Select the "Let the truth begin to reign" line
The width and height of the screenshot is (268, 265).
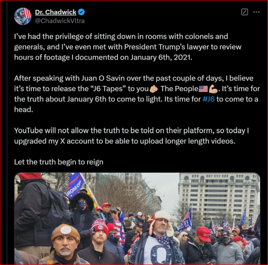tap(58, 162)
